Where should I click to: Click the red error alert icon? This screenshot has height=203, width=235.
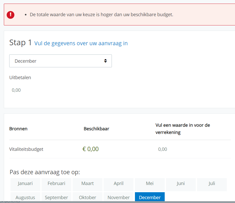[11, 15]
